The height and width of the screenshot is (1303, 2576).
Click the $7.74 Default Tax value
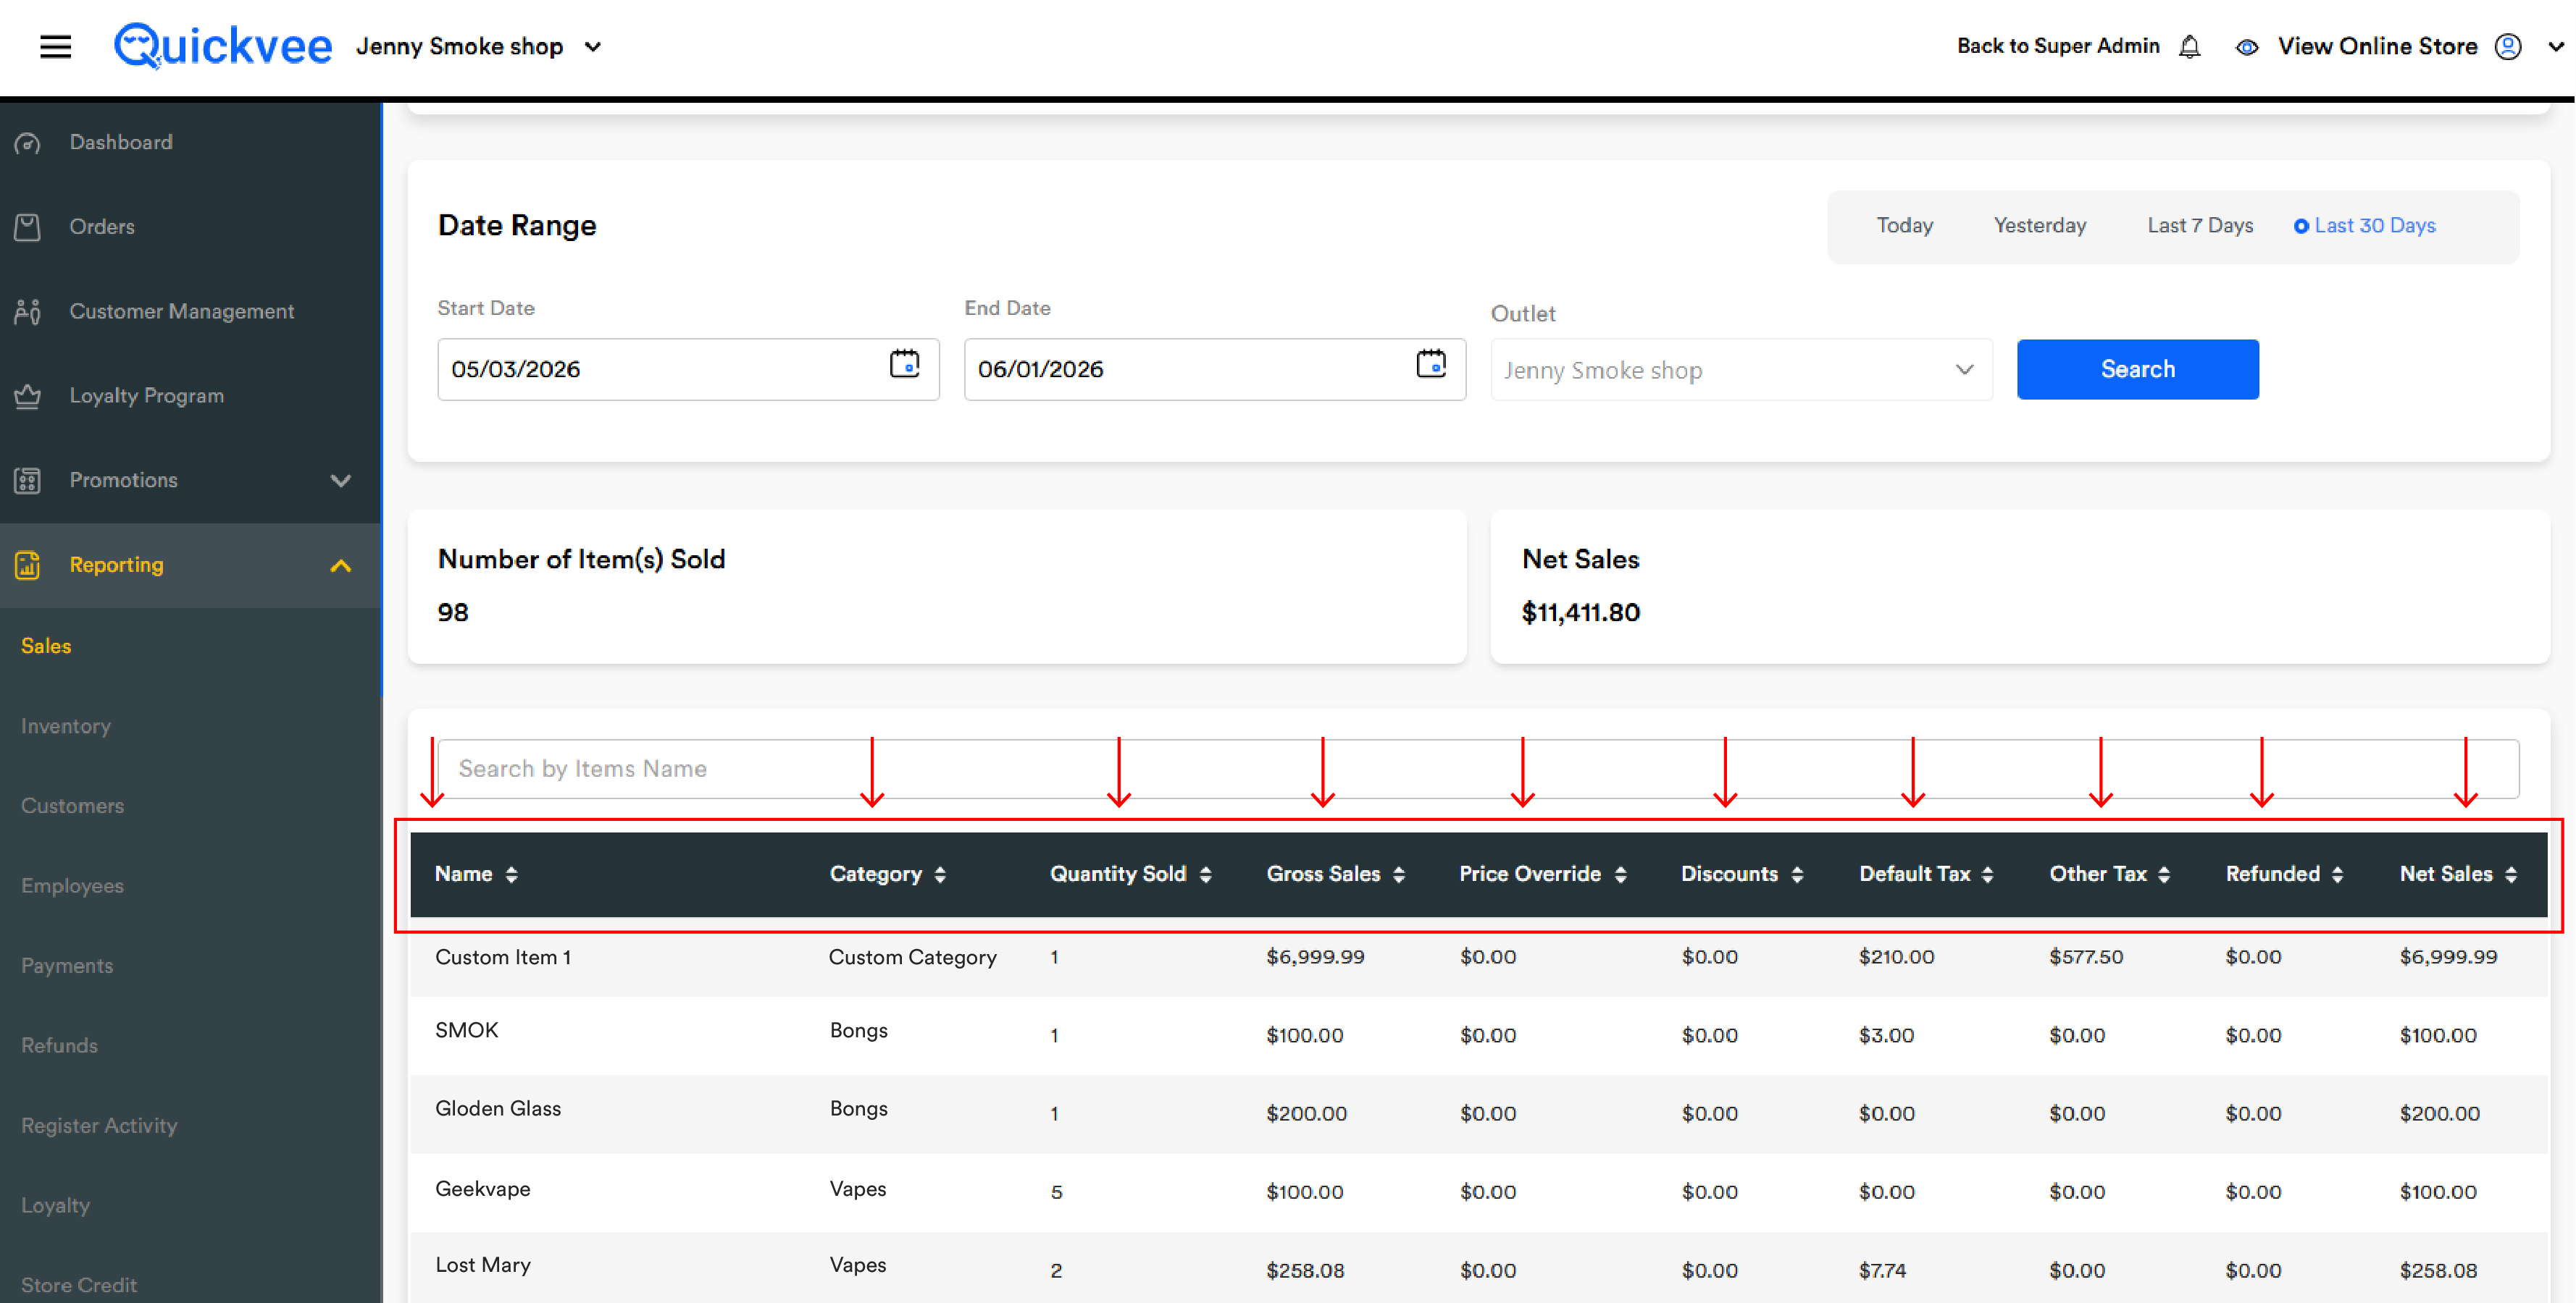[1882, 1271]
